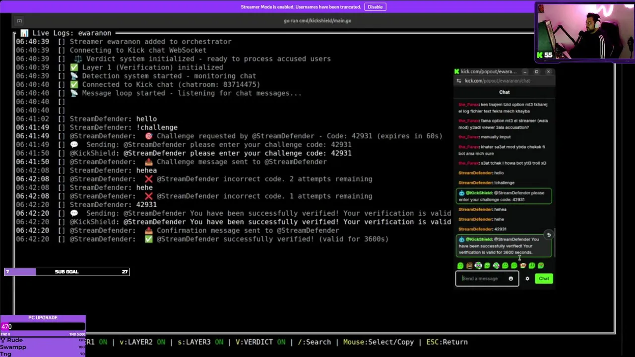
Task: Click the Kick viewer count badge on the webcam overlay
Action: point(545,55)
